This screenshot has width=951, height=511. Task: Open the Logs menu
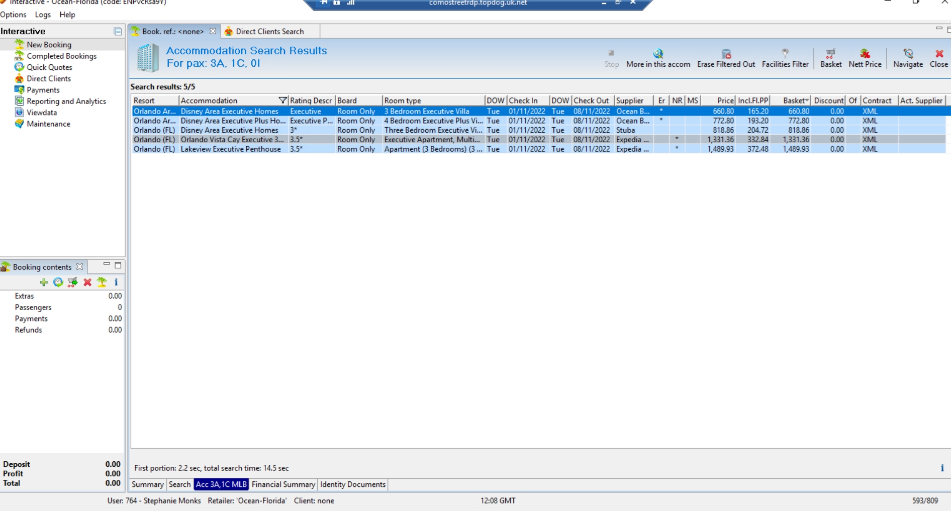[x=43, y=15]
